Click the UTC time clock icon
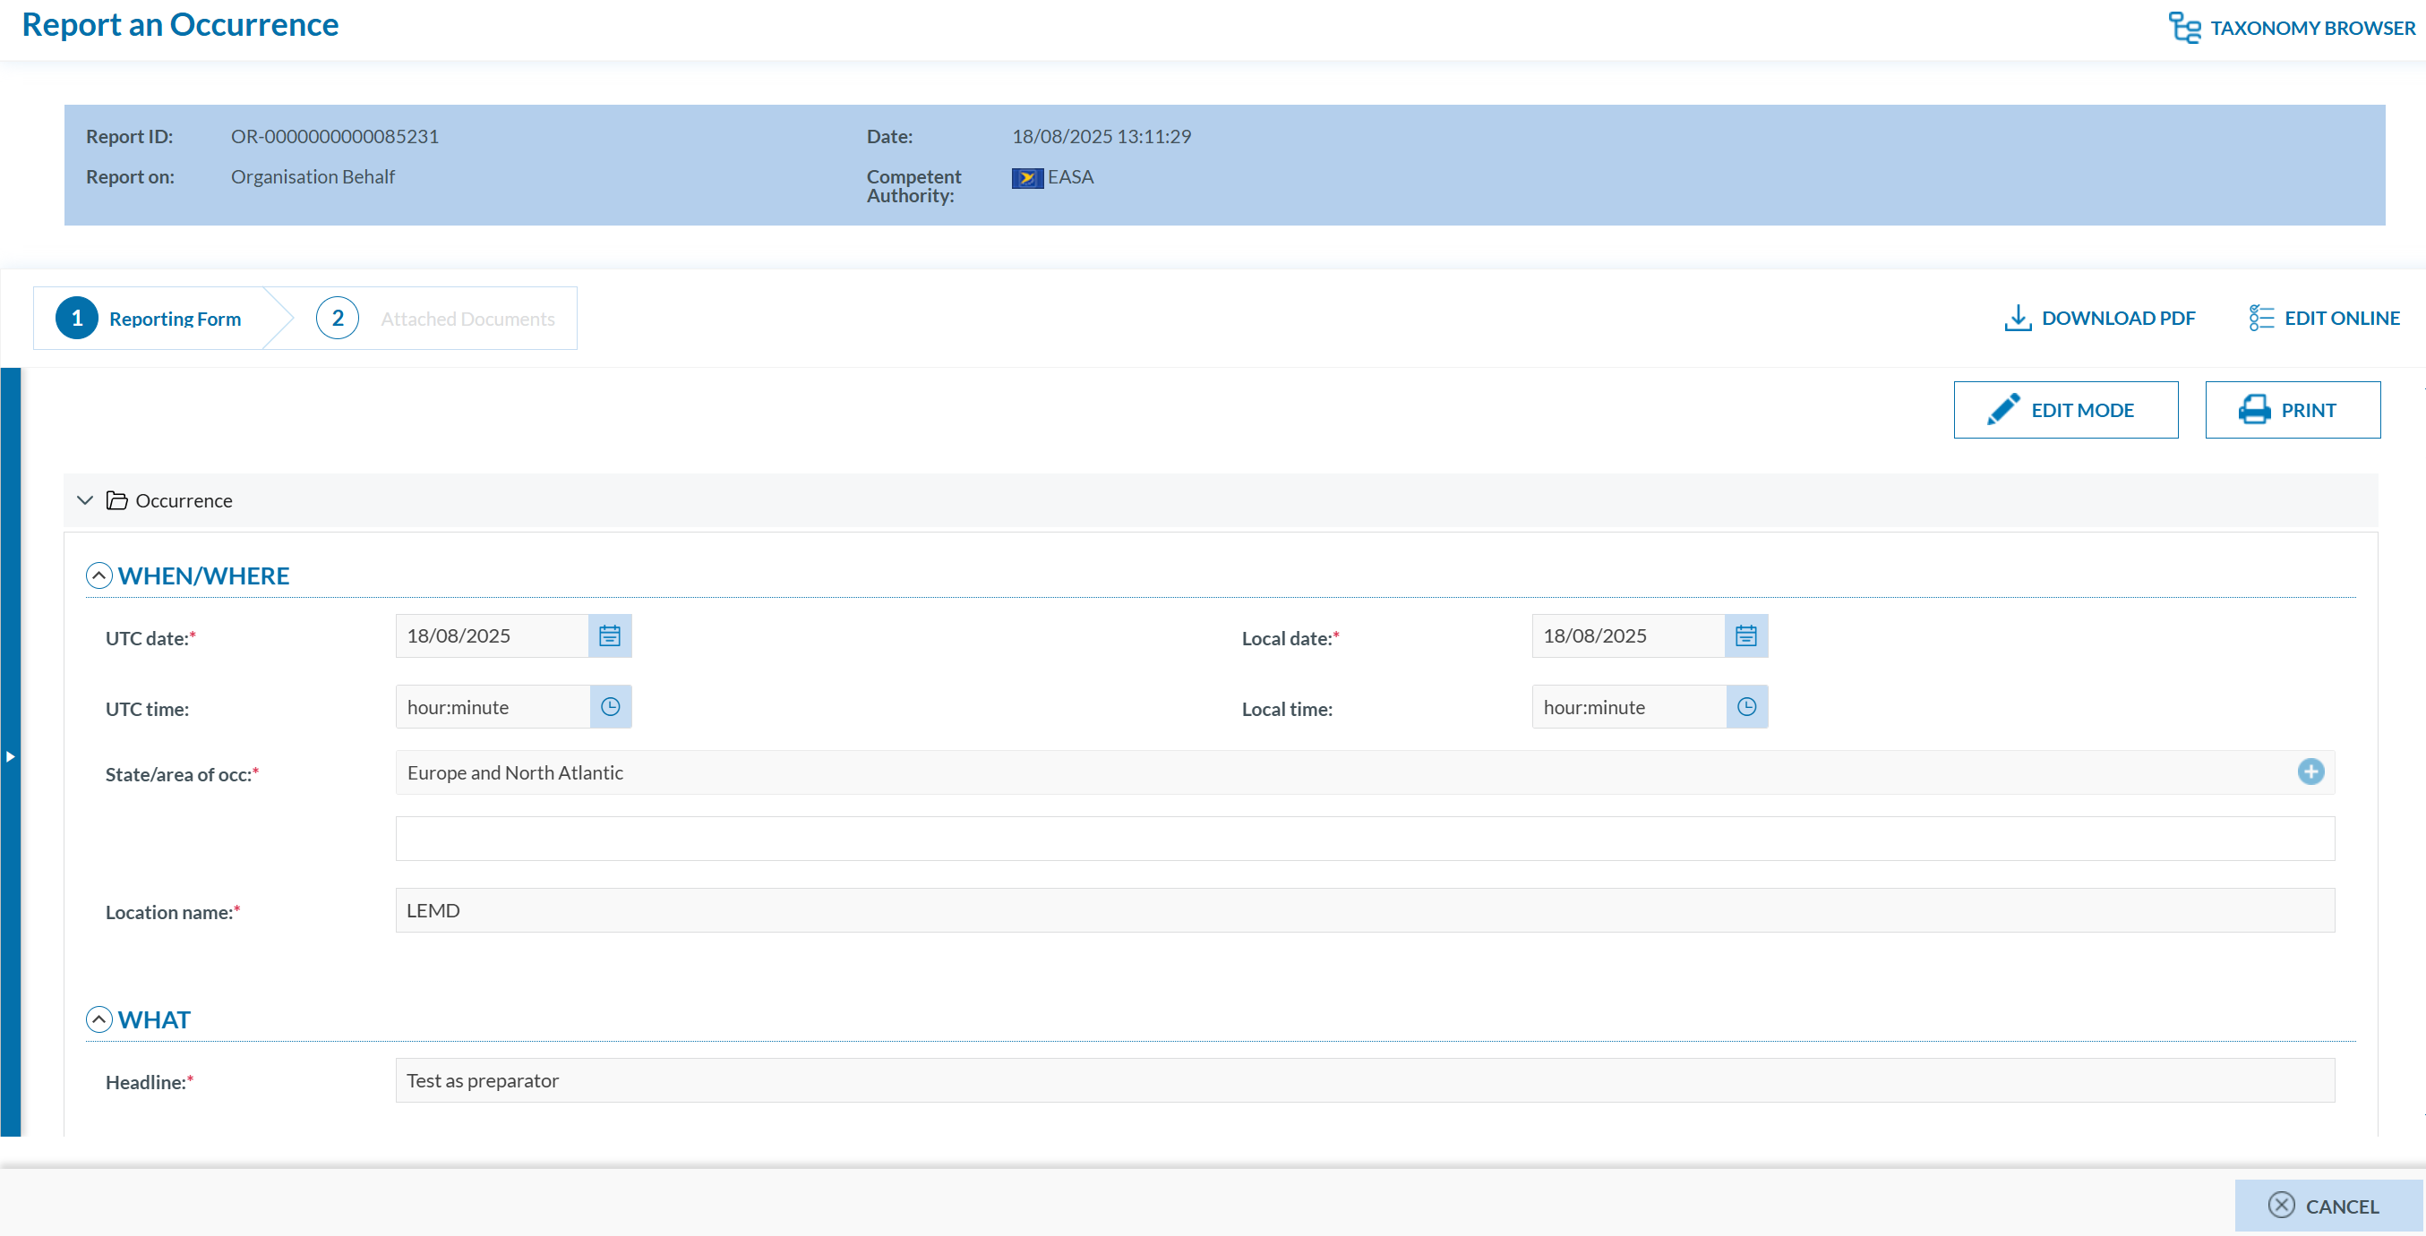The image size is (2426, 1236). 610,707
